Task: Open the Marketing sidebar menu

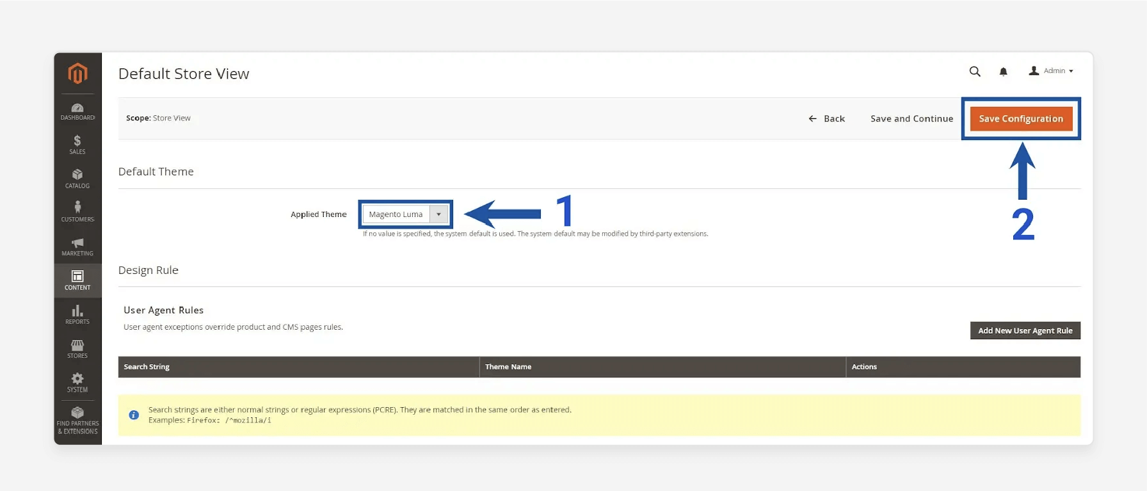Action: point(77,246)
